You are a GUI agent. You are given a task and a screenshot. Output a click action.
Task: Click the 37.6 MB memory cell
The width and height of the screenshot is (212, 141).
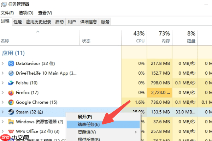pos(160,122)
